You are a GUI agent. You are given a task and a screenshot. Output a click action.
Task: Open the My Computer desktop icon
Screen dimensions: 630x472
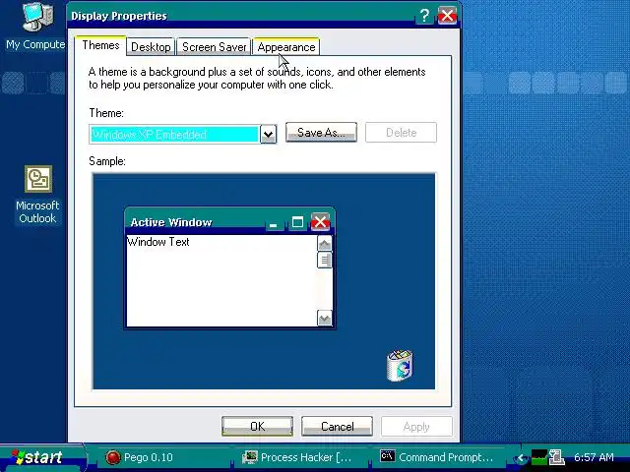(x=35, y=26)
